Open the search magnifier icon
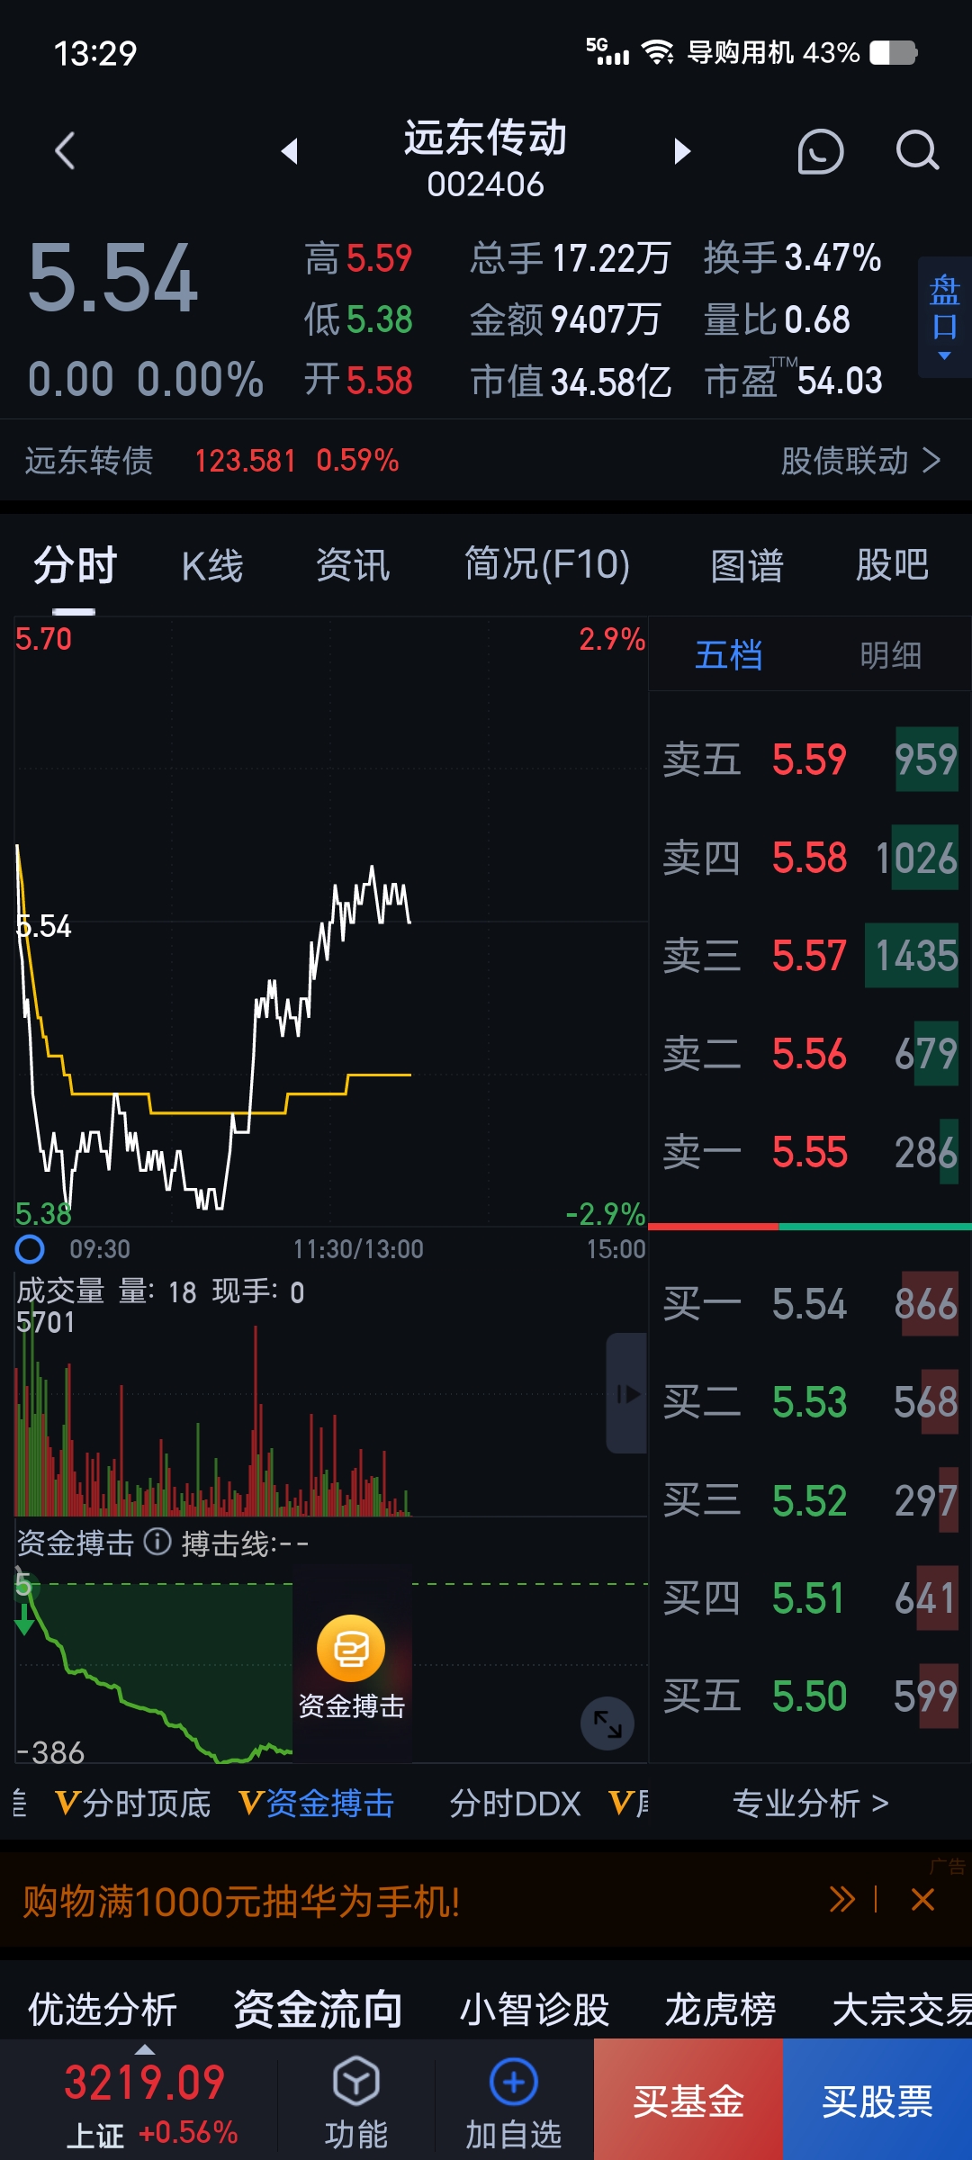This screenshot has height=2160, width=972. (917, 151)
